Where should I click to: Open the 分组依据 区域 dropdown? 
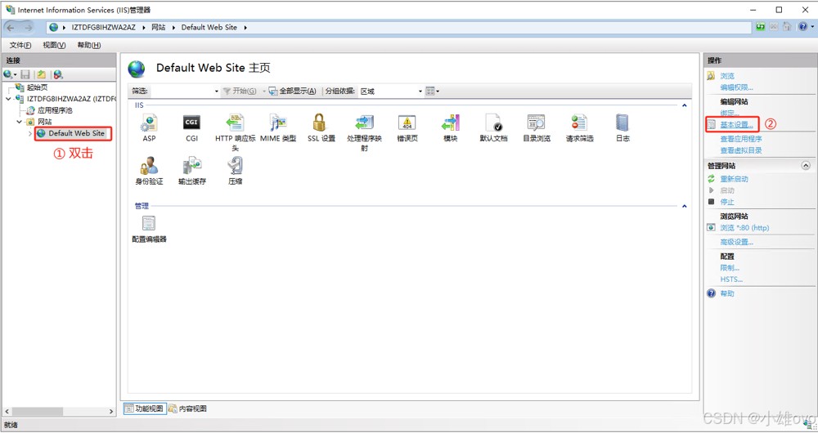pyautogui.click(x=391, y=92)
